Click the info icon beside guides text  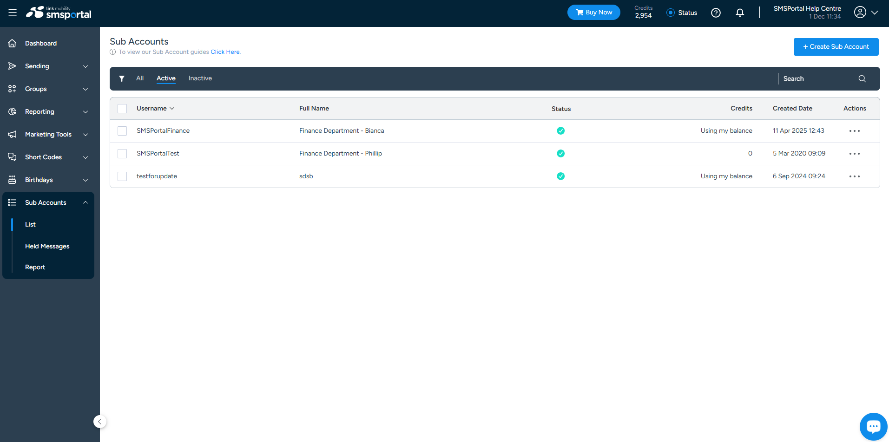[113, 52]
